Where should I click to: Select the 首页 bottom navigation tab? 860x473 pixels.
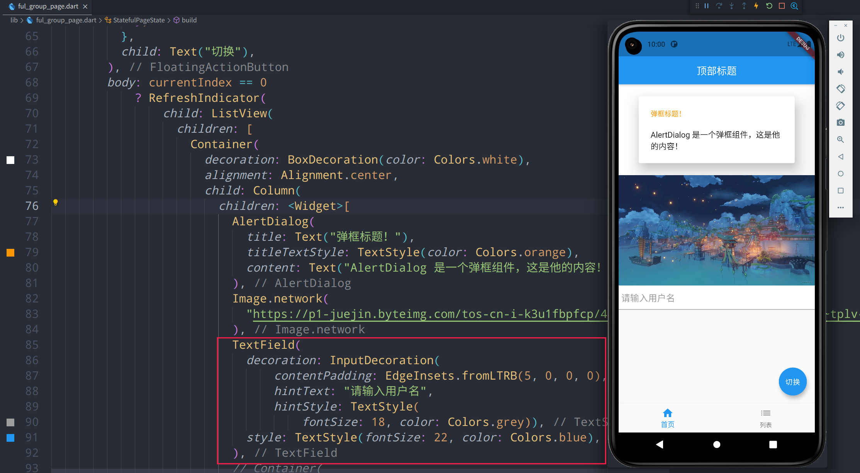[667, 418]
